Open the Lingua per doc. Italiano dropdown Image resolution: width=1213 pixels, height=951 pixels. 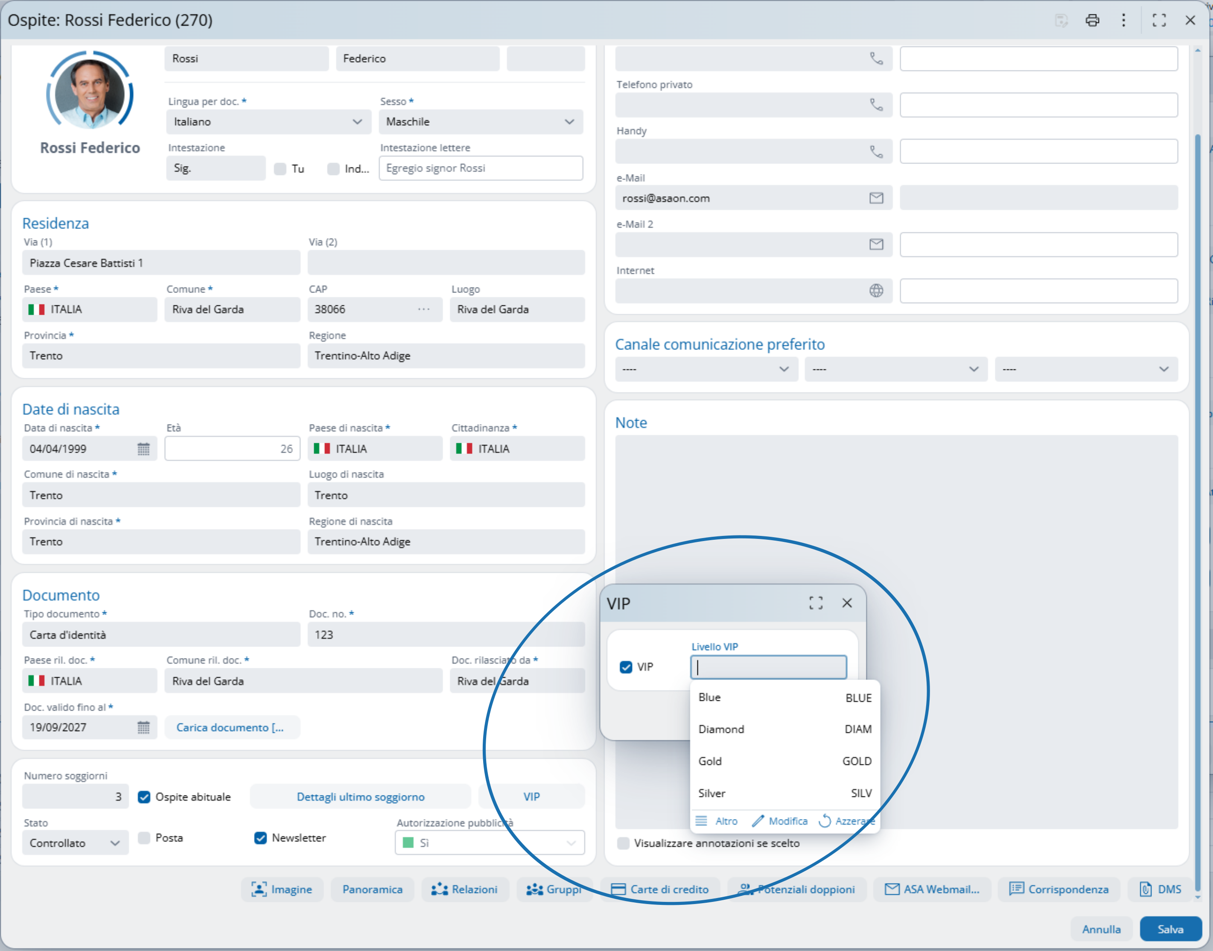tap(268, 122)
